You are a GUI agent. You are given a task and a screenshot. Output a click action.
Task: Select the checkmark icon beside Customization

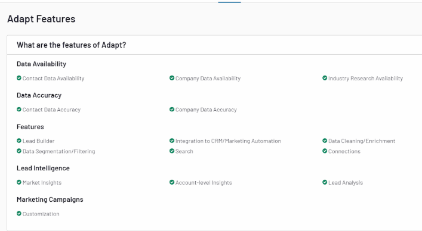click(19, 214)
